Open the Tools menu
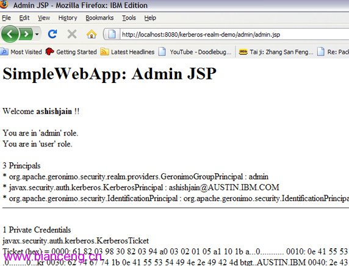Screen dimensions: 349x266 129,18
